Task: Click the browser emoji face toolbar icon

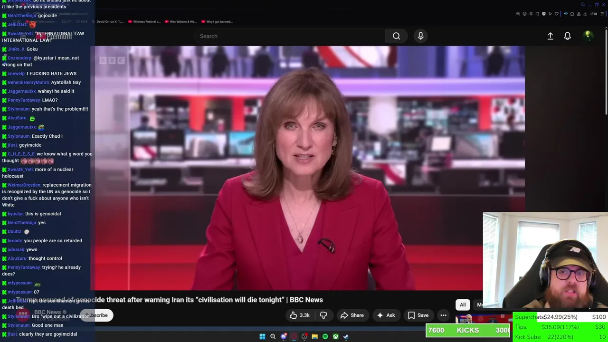Action: pyautogui.click(x=524, y=14)
